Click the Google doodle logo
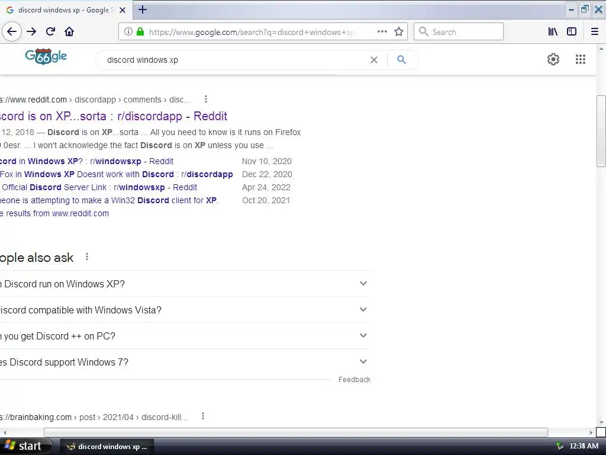 (x=46, y=57)
